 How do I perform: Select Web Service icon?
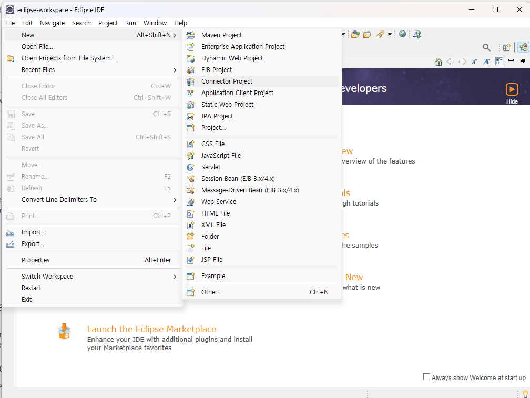(191, 202)
